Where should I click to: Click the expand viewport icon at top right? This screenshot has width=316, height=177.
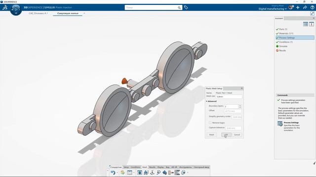tap(312, 13)
